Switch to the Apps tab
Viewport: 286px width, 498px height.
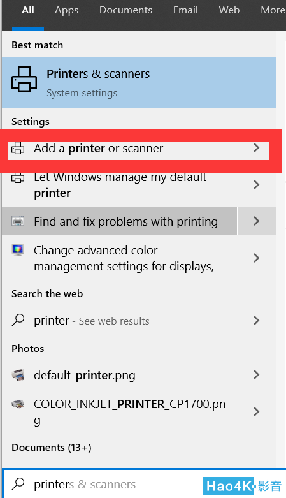click(x=66, y=10)
